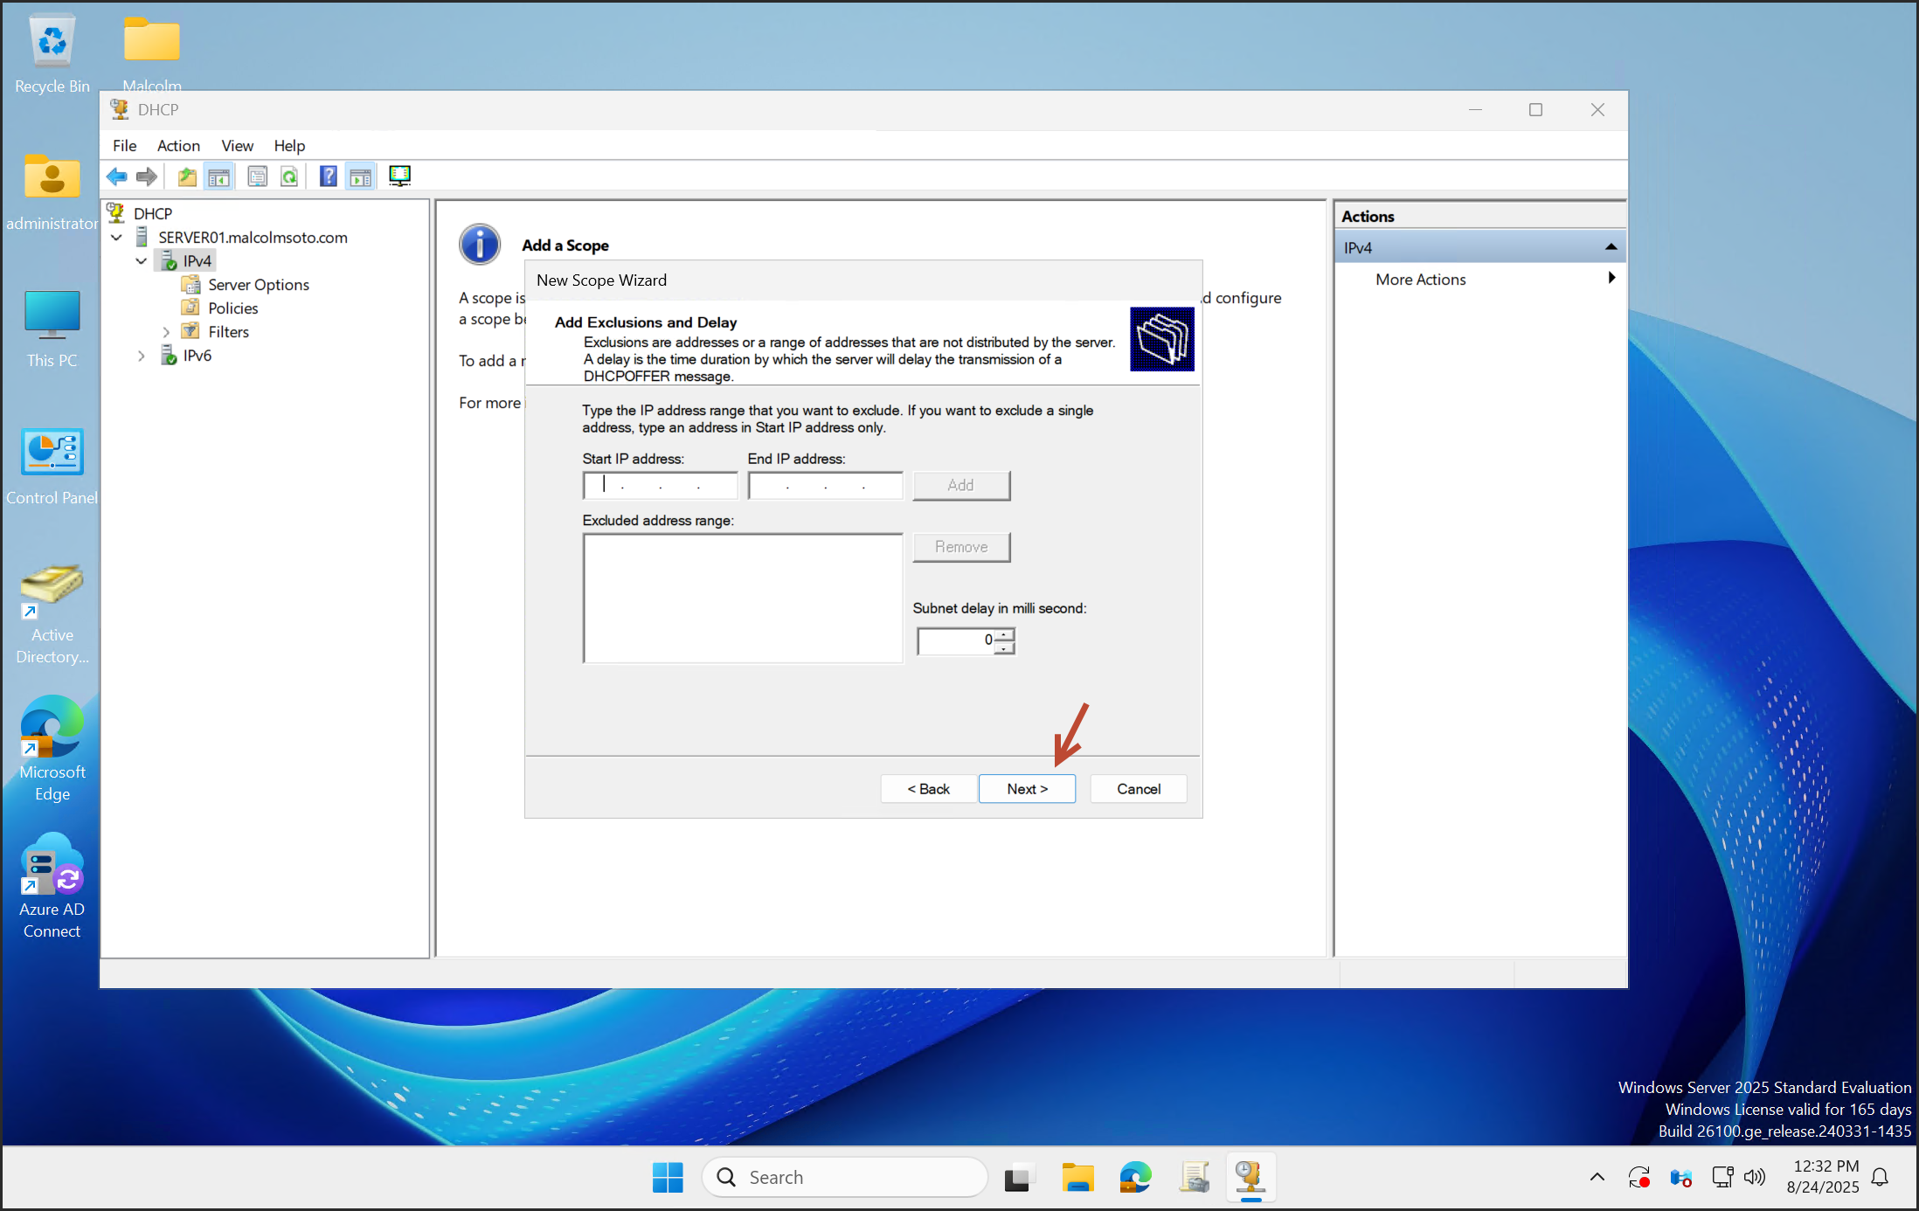Select Server Options in the tree
Viewport: 1919px width, 1211px height.
click(258, 285)
